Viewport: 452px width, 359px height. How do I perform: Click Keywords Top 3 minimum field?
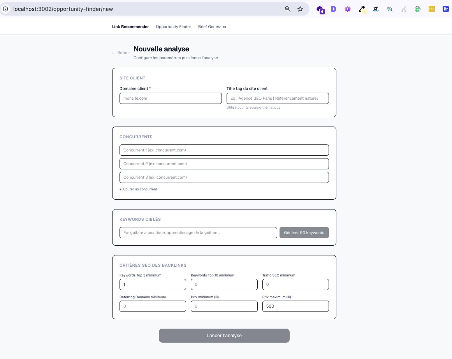pyautogui.click(x=153, y=284)
